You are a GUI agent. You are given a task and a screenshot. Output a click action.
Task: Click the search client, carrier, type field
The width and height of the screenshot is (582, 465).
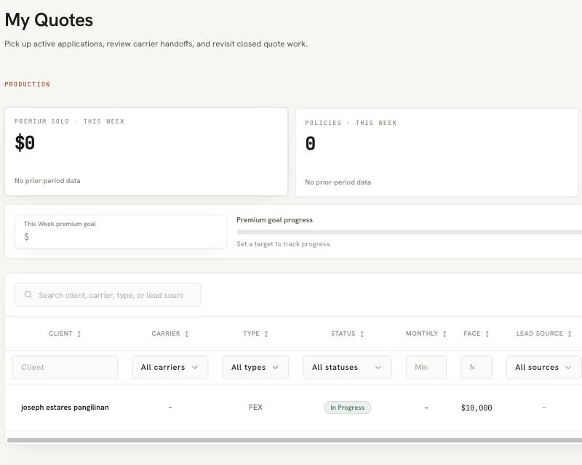click(x=108, y=295)
